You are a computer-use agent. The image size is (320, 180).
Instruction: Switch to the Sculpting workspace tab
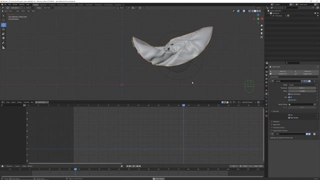tap(52, 4)
